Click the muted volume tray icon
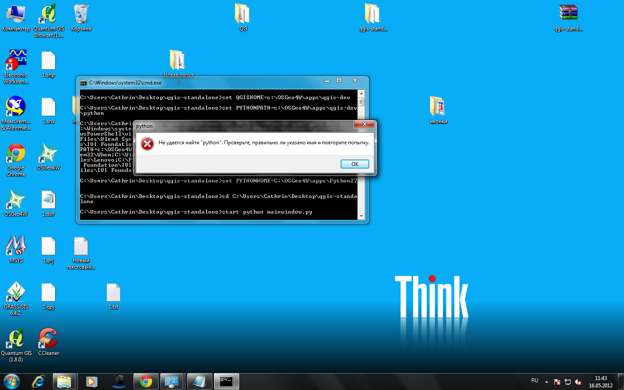Screen dimensions: 624x390 pos(578,382)
